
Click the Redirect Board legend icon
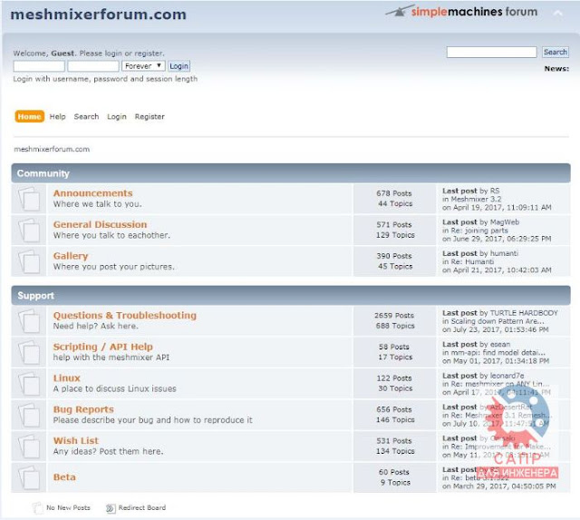[111, 508]
